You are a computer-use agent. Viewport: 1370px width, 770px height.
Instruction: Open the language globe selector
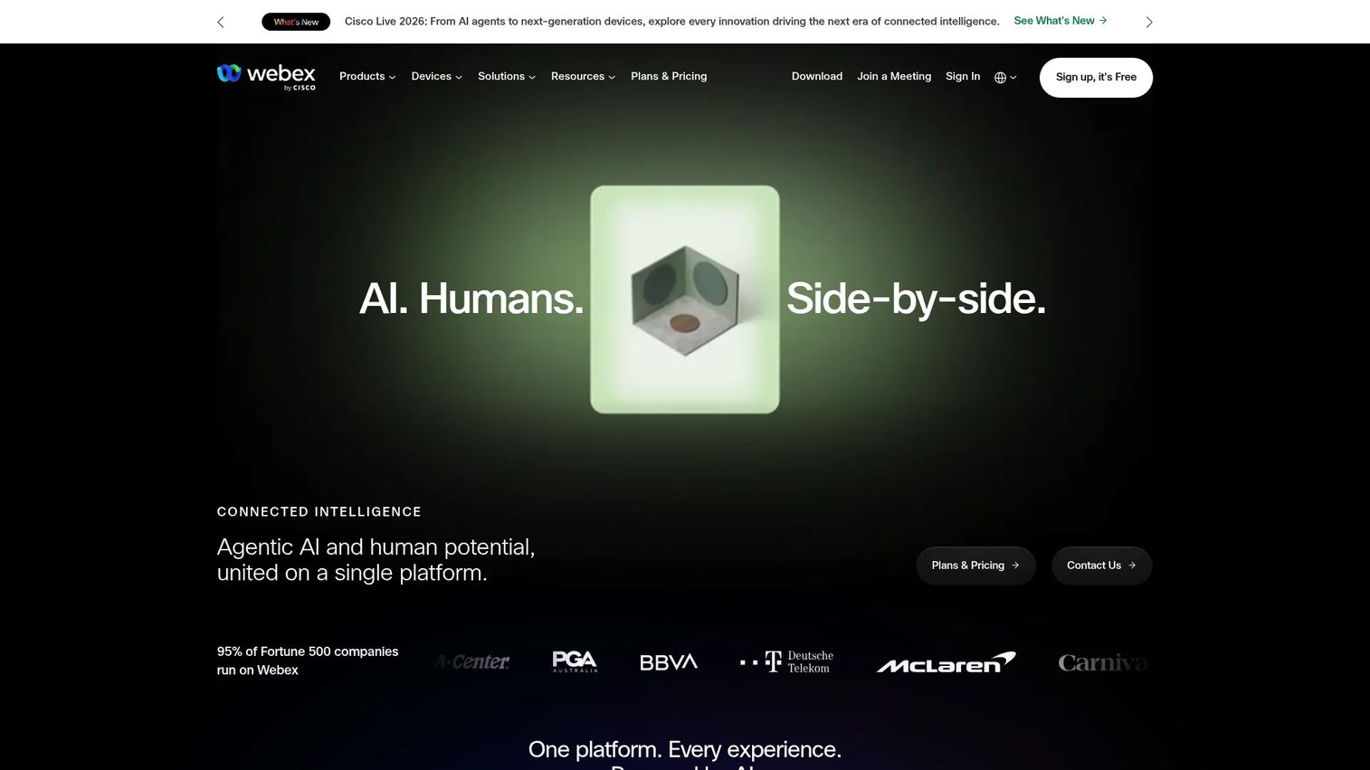(x=1005, y=77)
